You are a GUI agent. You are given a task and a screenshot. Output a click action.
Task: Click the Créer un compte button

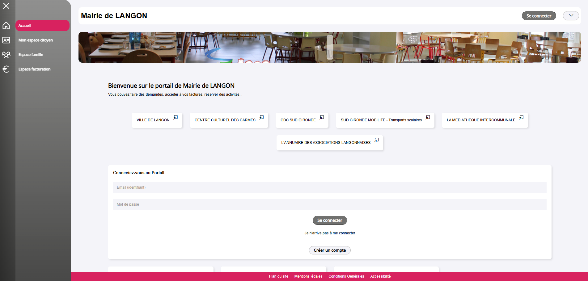330,250
